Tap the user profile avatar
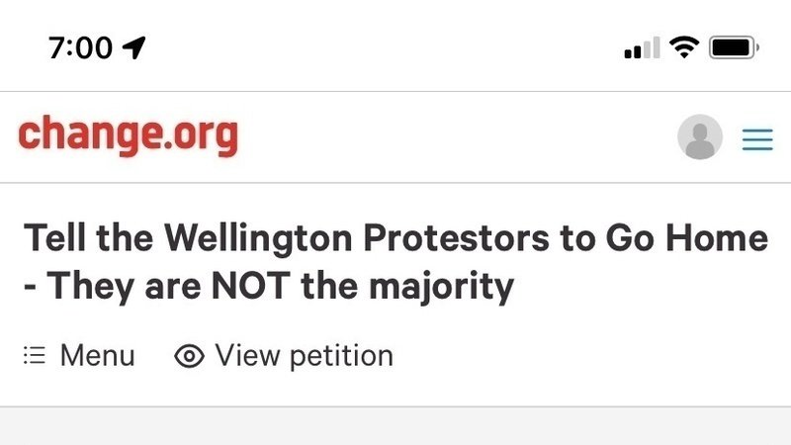The height and width of the screenshot is (445, 791). point(700,137)
